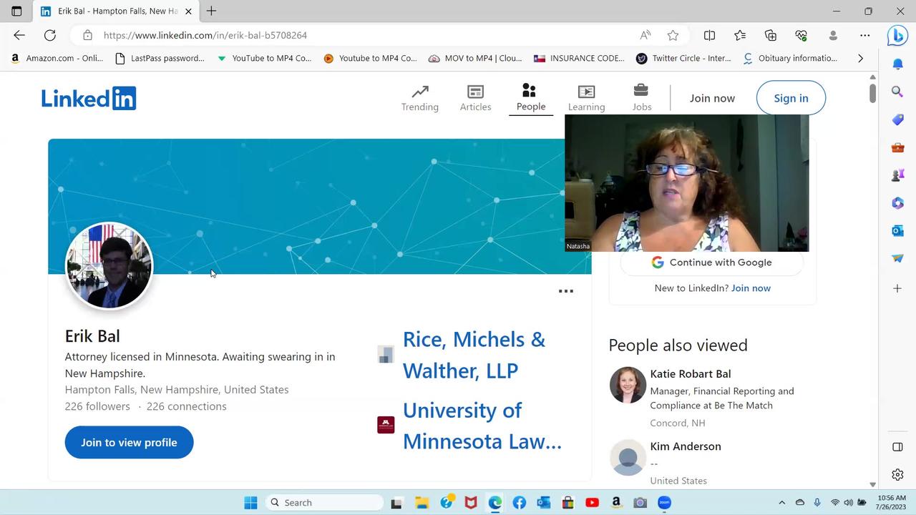Open the notifications bell in the sidebar

pos(897,64)
